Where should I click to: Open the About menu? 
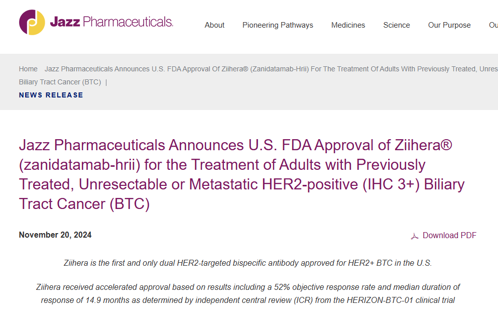(214, 25)
